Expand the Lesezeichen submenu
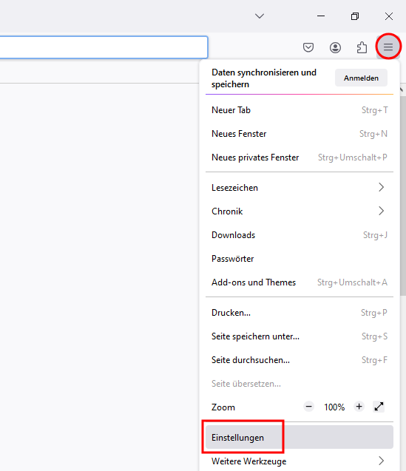The height and width of the screenshot is (471, 406). click(x=300, y=188)
